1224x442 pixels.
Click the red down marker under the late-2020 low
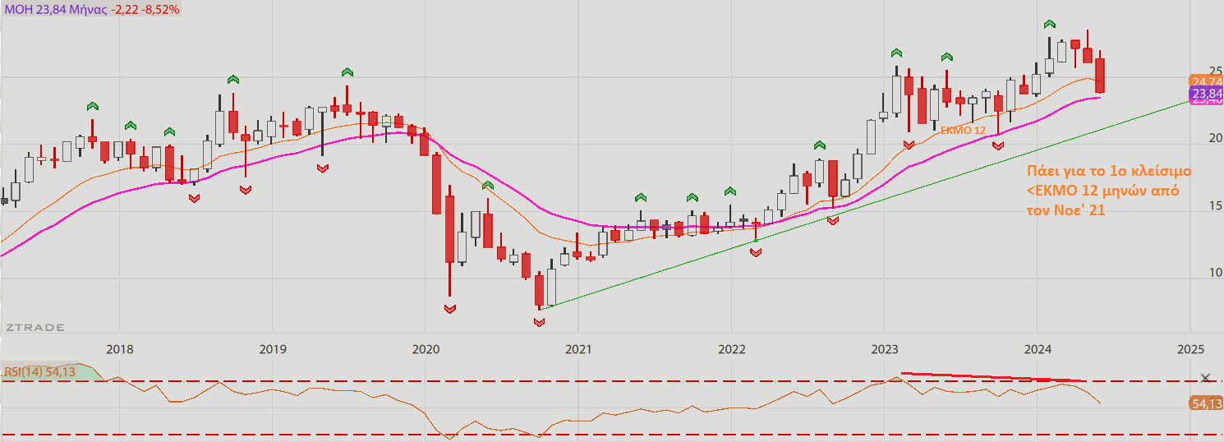(539, 322)
